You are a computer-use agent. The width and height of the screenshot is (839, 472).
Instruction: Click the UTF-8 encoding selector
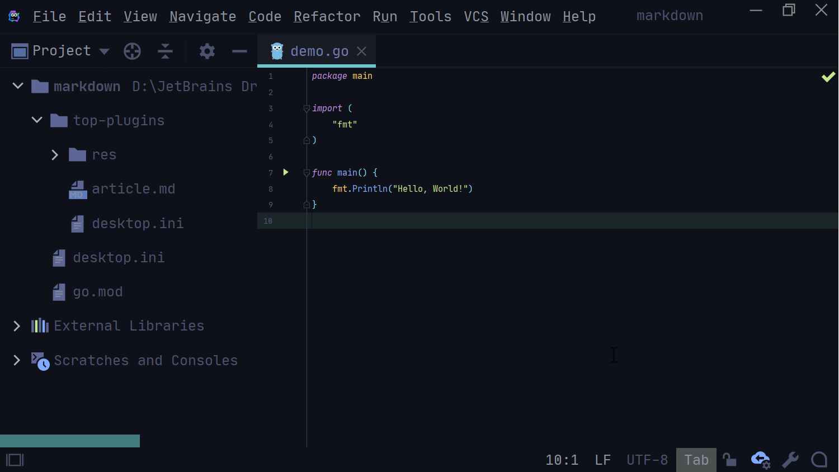647,460
